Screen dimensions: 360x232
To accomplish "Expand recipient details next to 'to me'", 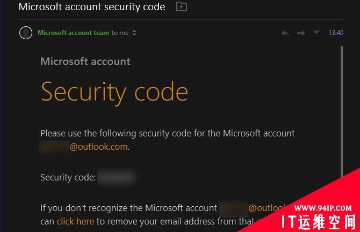I will pos(134,33).
